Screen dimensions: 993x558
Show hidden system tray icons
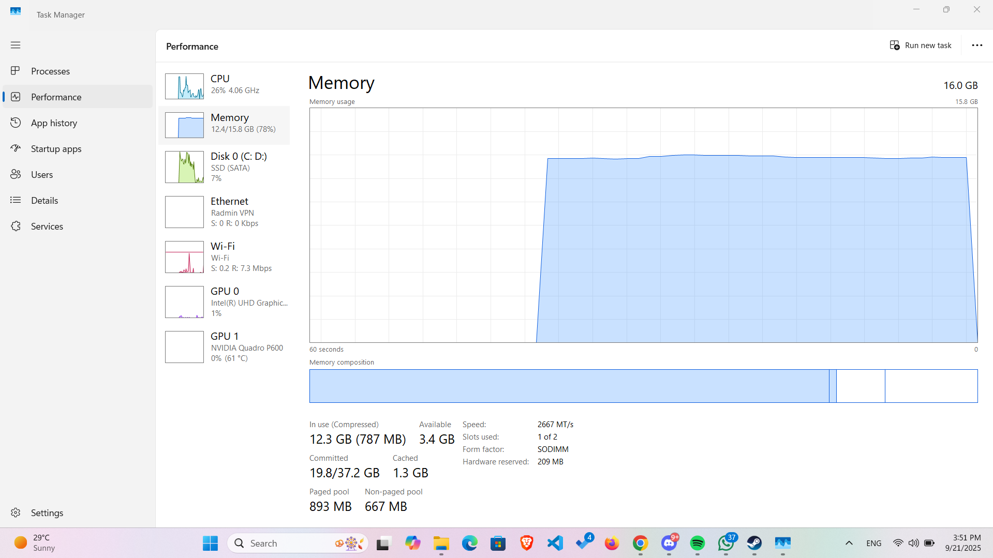(x=849, y=543)
